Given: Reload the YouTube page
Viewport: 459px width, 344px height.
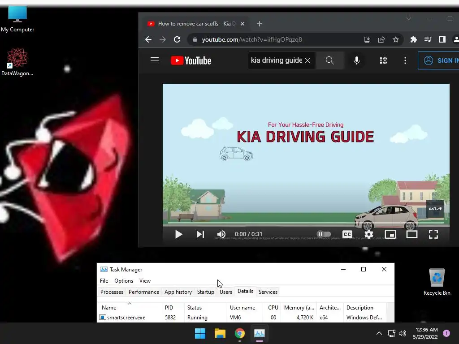Looking at the screenshot, I should pos(177,39).
